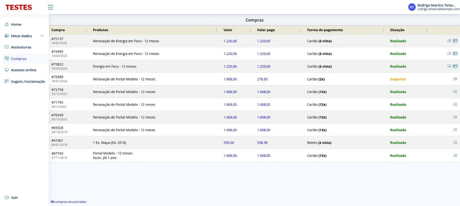This screenshot has height=206, width=460.
Task: Open details list icon for purchase #67901
Action: pyautogui.click(x=455, y=142)
